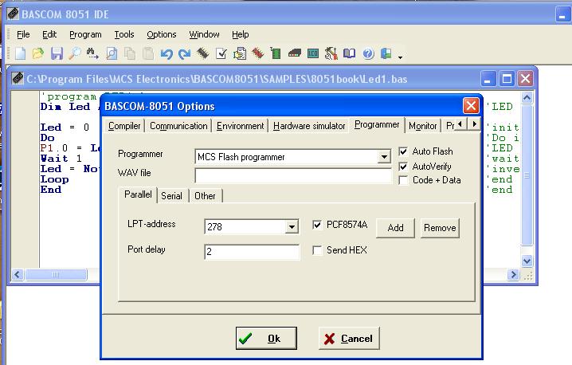
Task: Click the Syntax Check checkmark icon
Action: tap(221, 53)
